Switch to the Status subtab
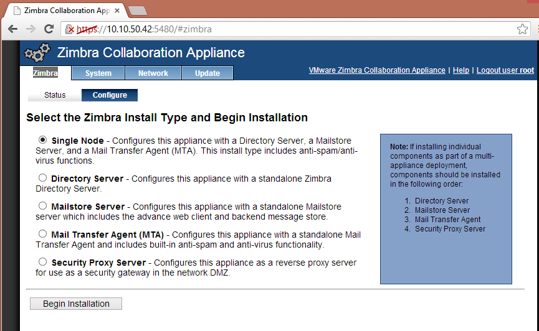The height and width of the screenshot is (331, 539). (x=55, y=95)
